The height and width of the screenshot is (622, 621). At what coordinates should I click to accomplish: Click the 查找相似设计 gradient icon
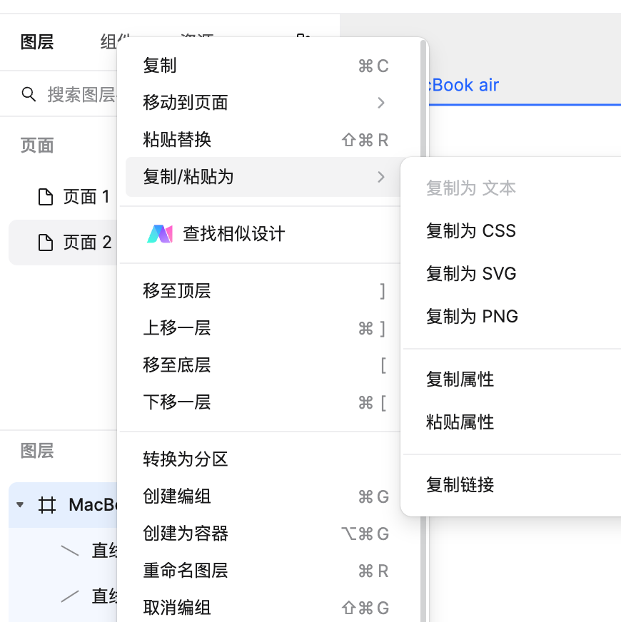pos(159,233)
